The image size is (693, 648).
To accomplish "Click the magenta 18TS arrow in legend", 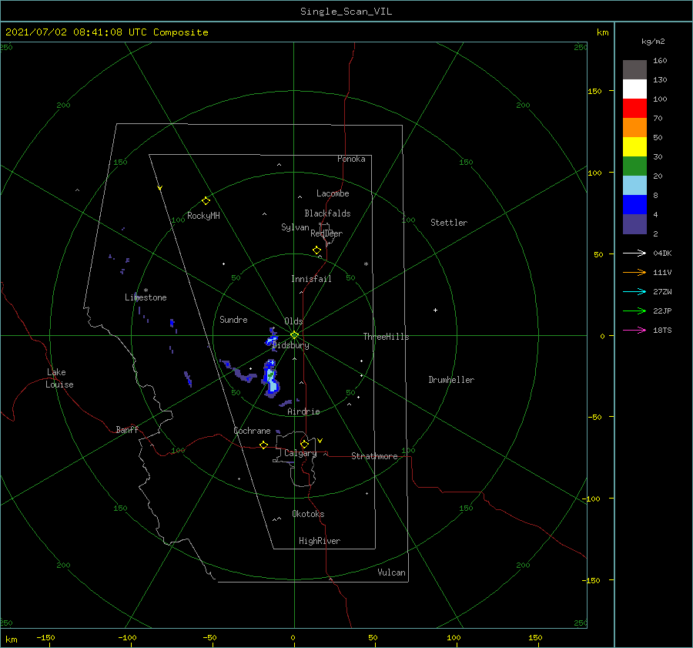I will (634, 330).
